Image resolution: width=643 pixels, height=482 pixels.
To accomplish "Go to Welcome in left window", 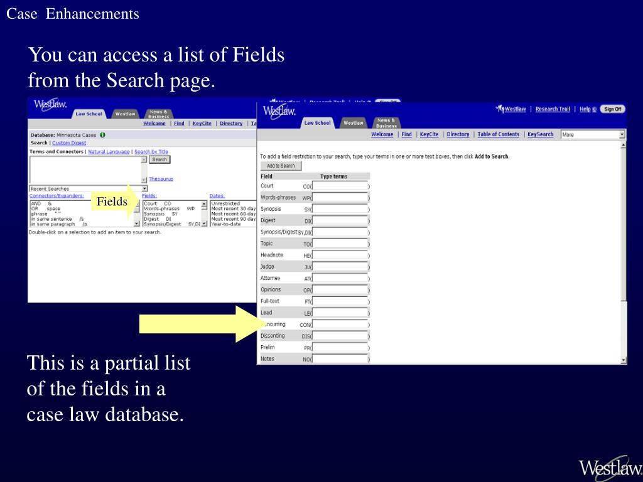I will click(x=154, y=124).
